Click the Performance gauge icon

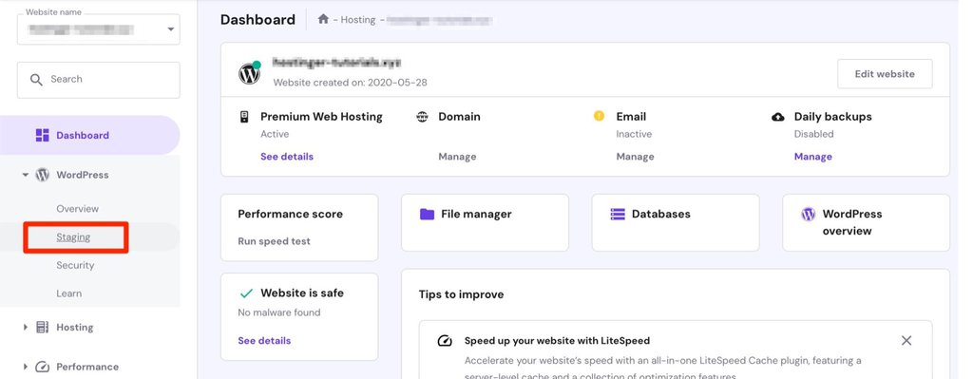(42, 367)
